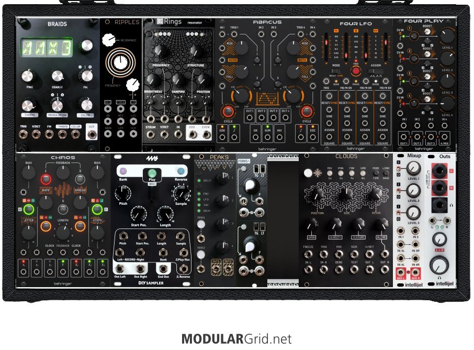Click the Rings STRUCTURE knob

coord(196,51)
